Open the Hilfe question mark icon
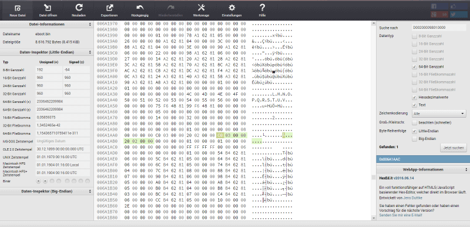This screenshot has width=470, height=227. point(262,8)
